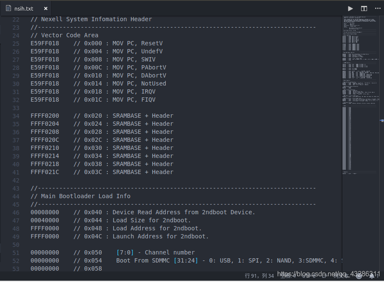Close the nsih.txt tab

pyautogui.click(x=45, y=8)
